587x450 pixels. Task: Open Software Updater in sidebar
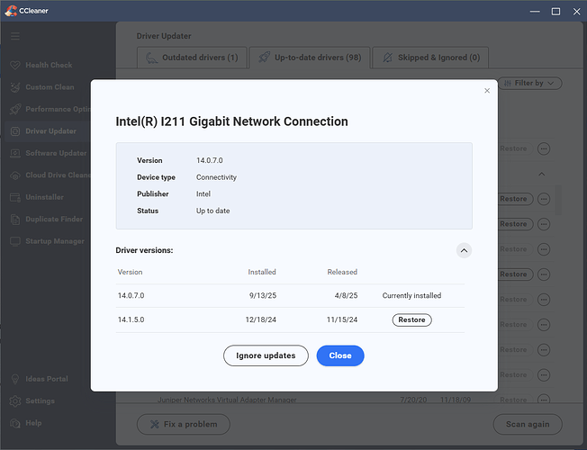click(49, 153)
